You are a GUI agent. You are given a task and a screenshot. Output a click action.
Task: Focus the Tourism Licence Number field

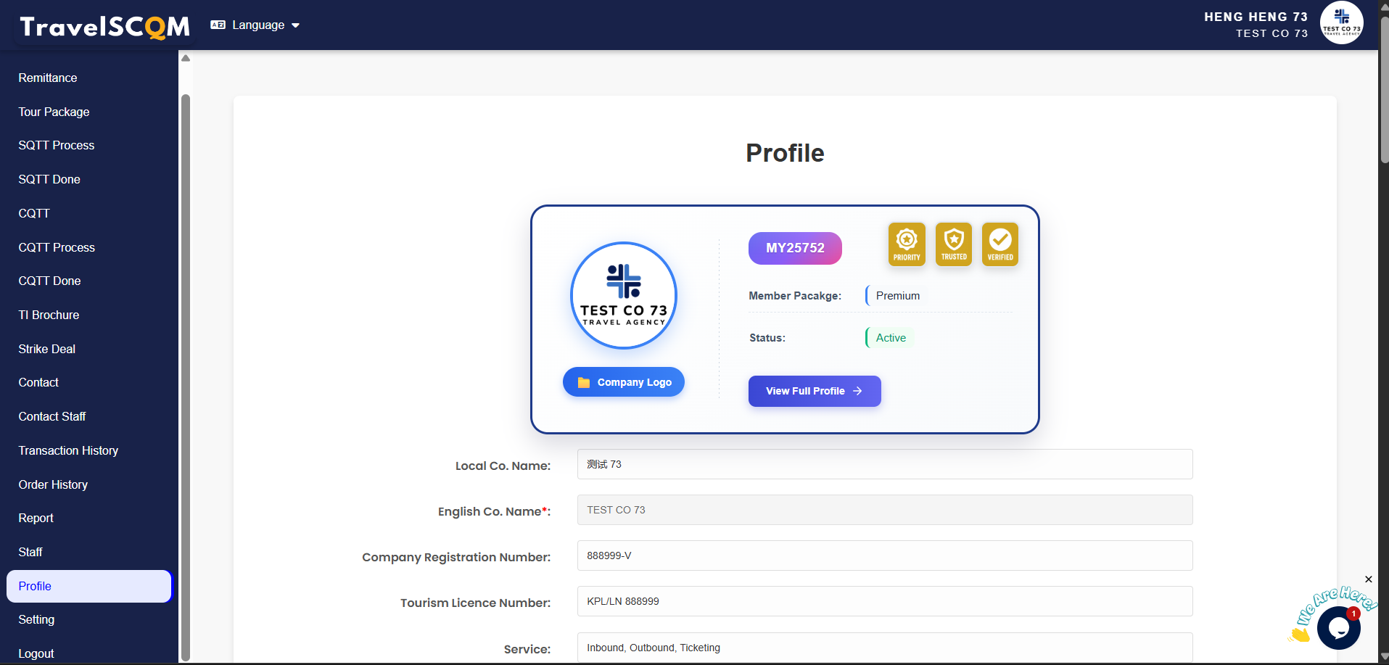click(884, 601)
